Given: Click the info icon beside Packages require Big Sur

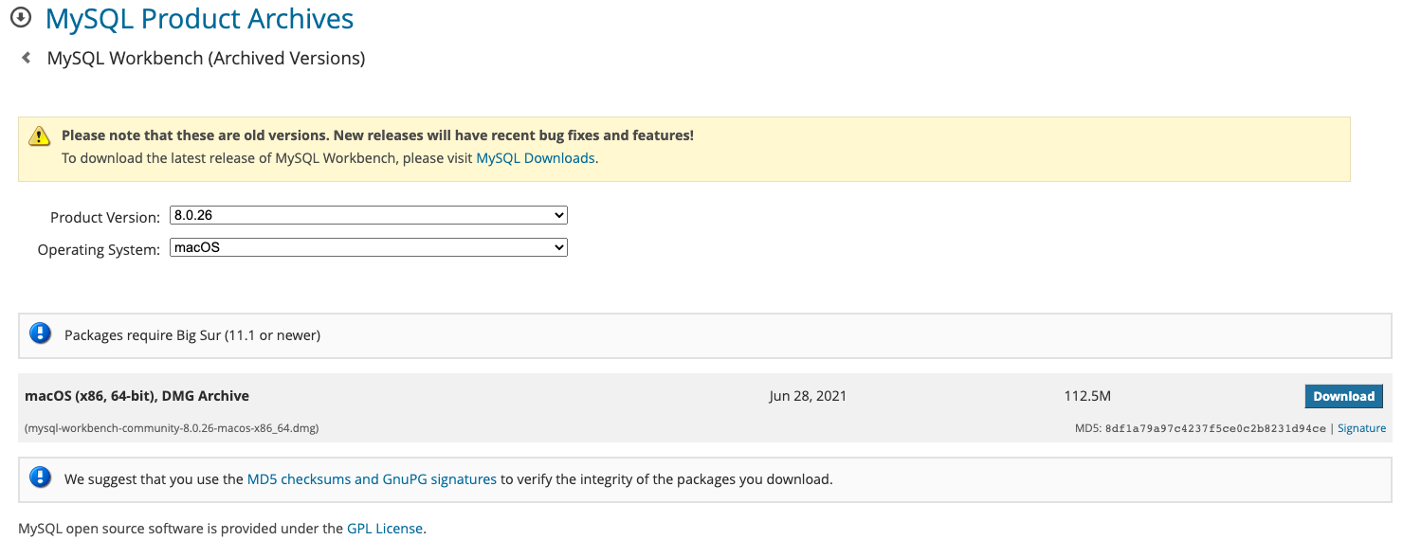Looking at the screenshot, I should coord(40,333).
